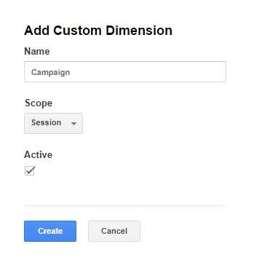Cancel adding the custom dimension
Screen dimensions: 267x276
pos(114,231)
